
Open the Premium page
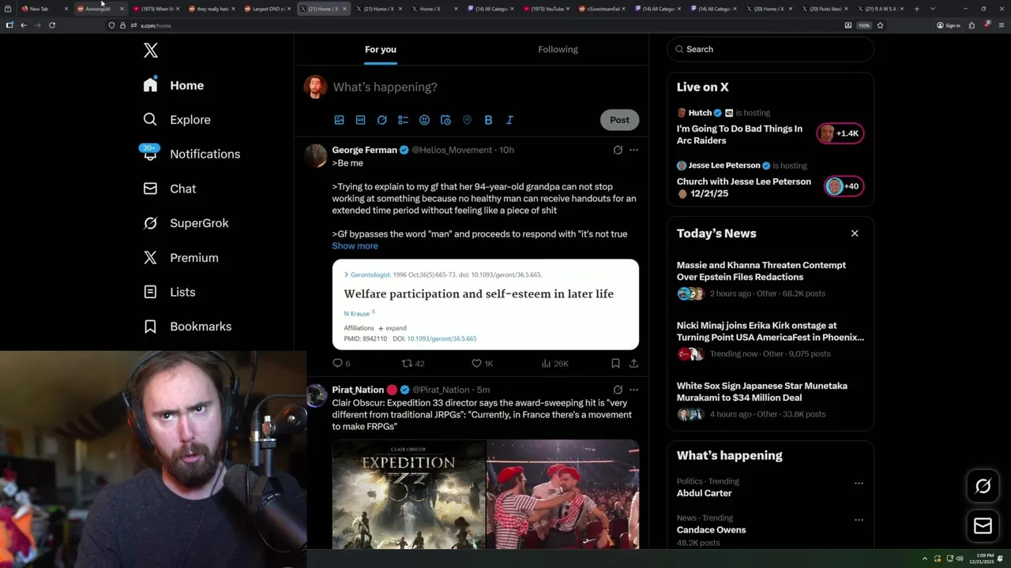point(181,258)
